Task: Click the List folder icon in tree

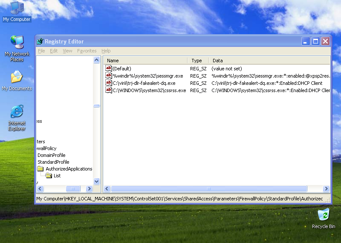Action: tap(49, 176)
